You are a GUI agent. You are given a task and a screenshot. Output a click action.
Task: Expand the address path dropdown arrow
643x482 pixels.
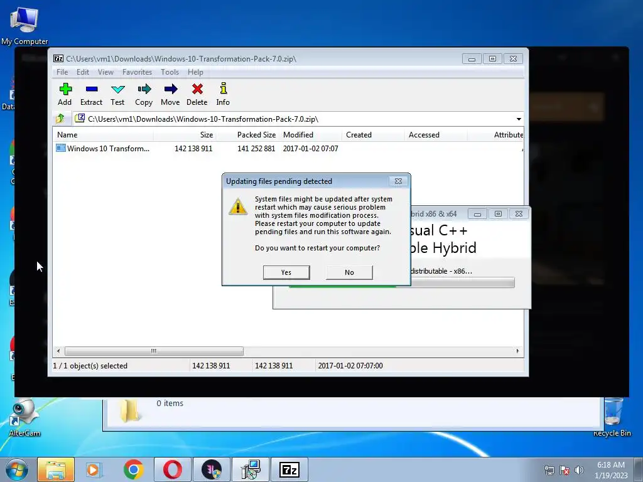pyautogui.click(x=519, y=119)
